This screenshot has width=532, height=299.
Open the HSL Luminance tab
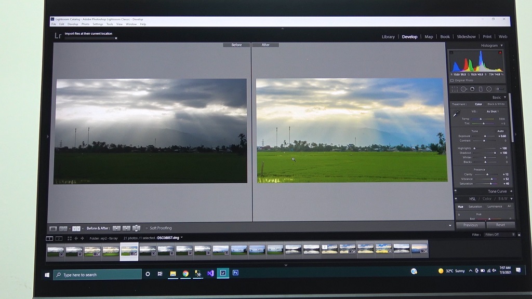pos(495,207)
